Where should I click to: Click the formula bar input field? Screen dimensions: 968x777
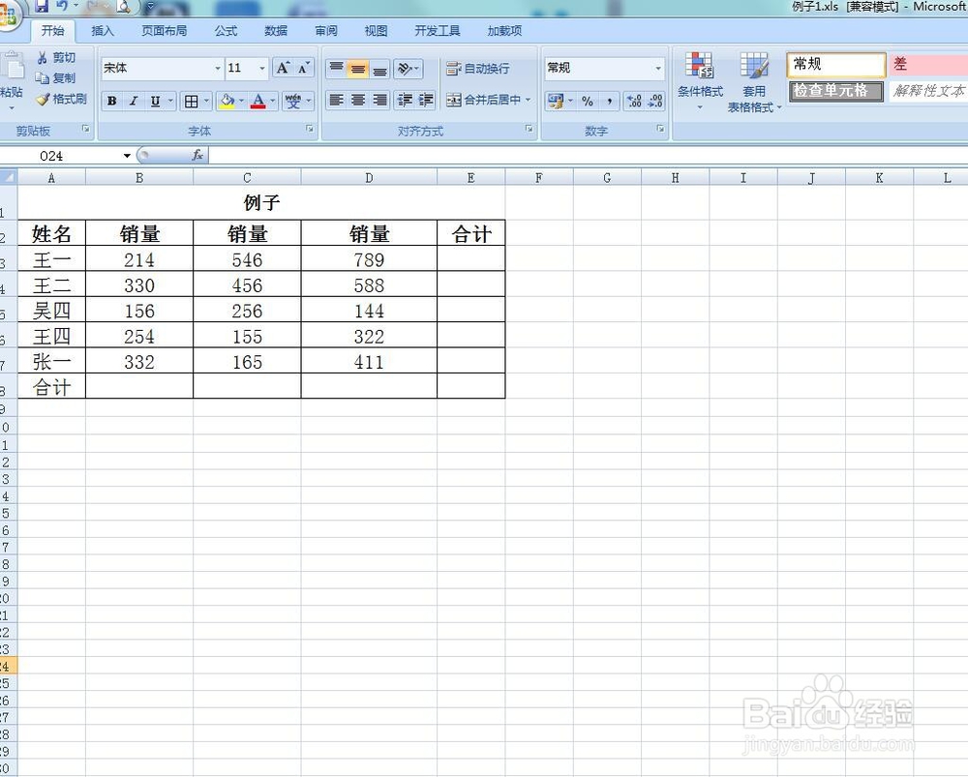click(x=588, y=156)
